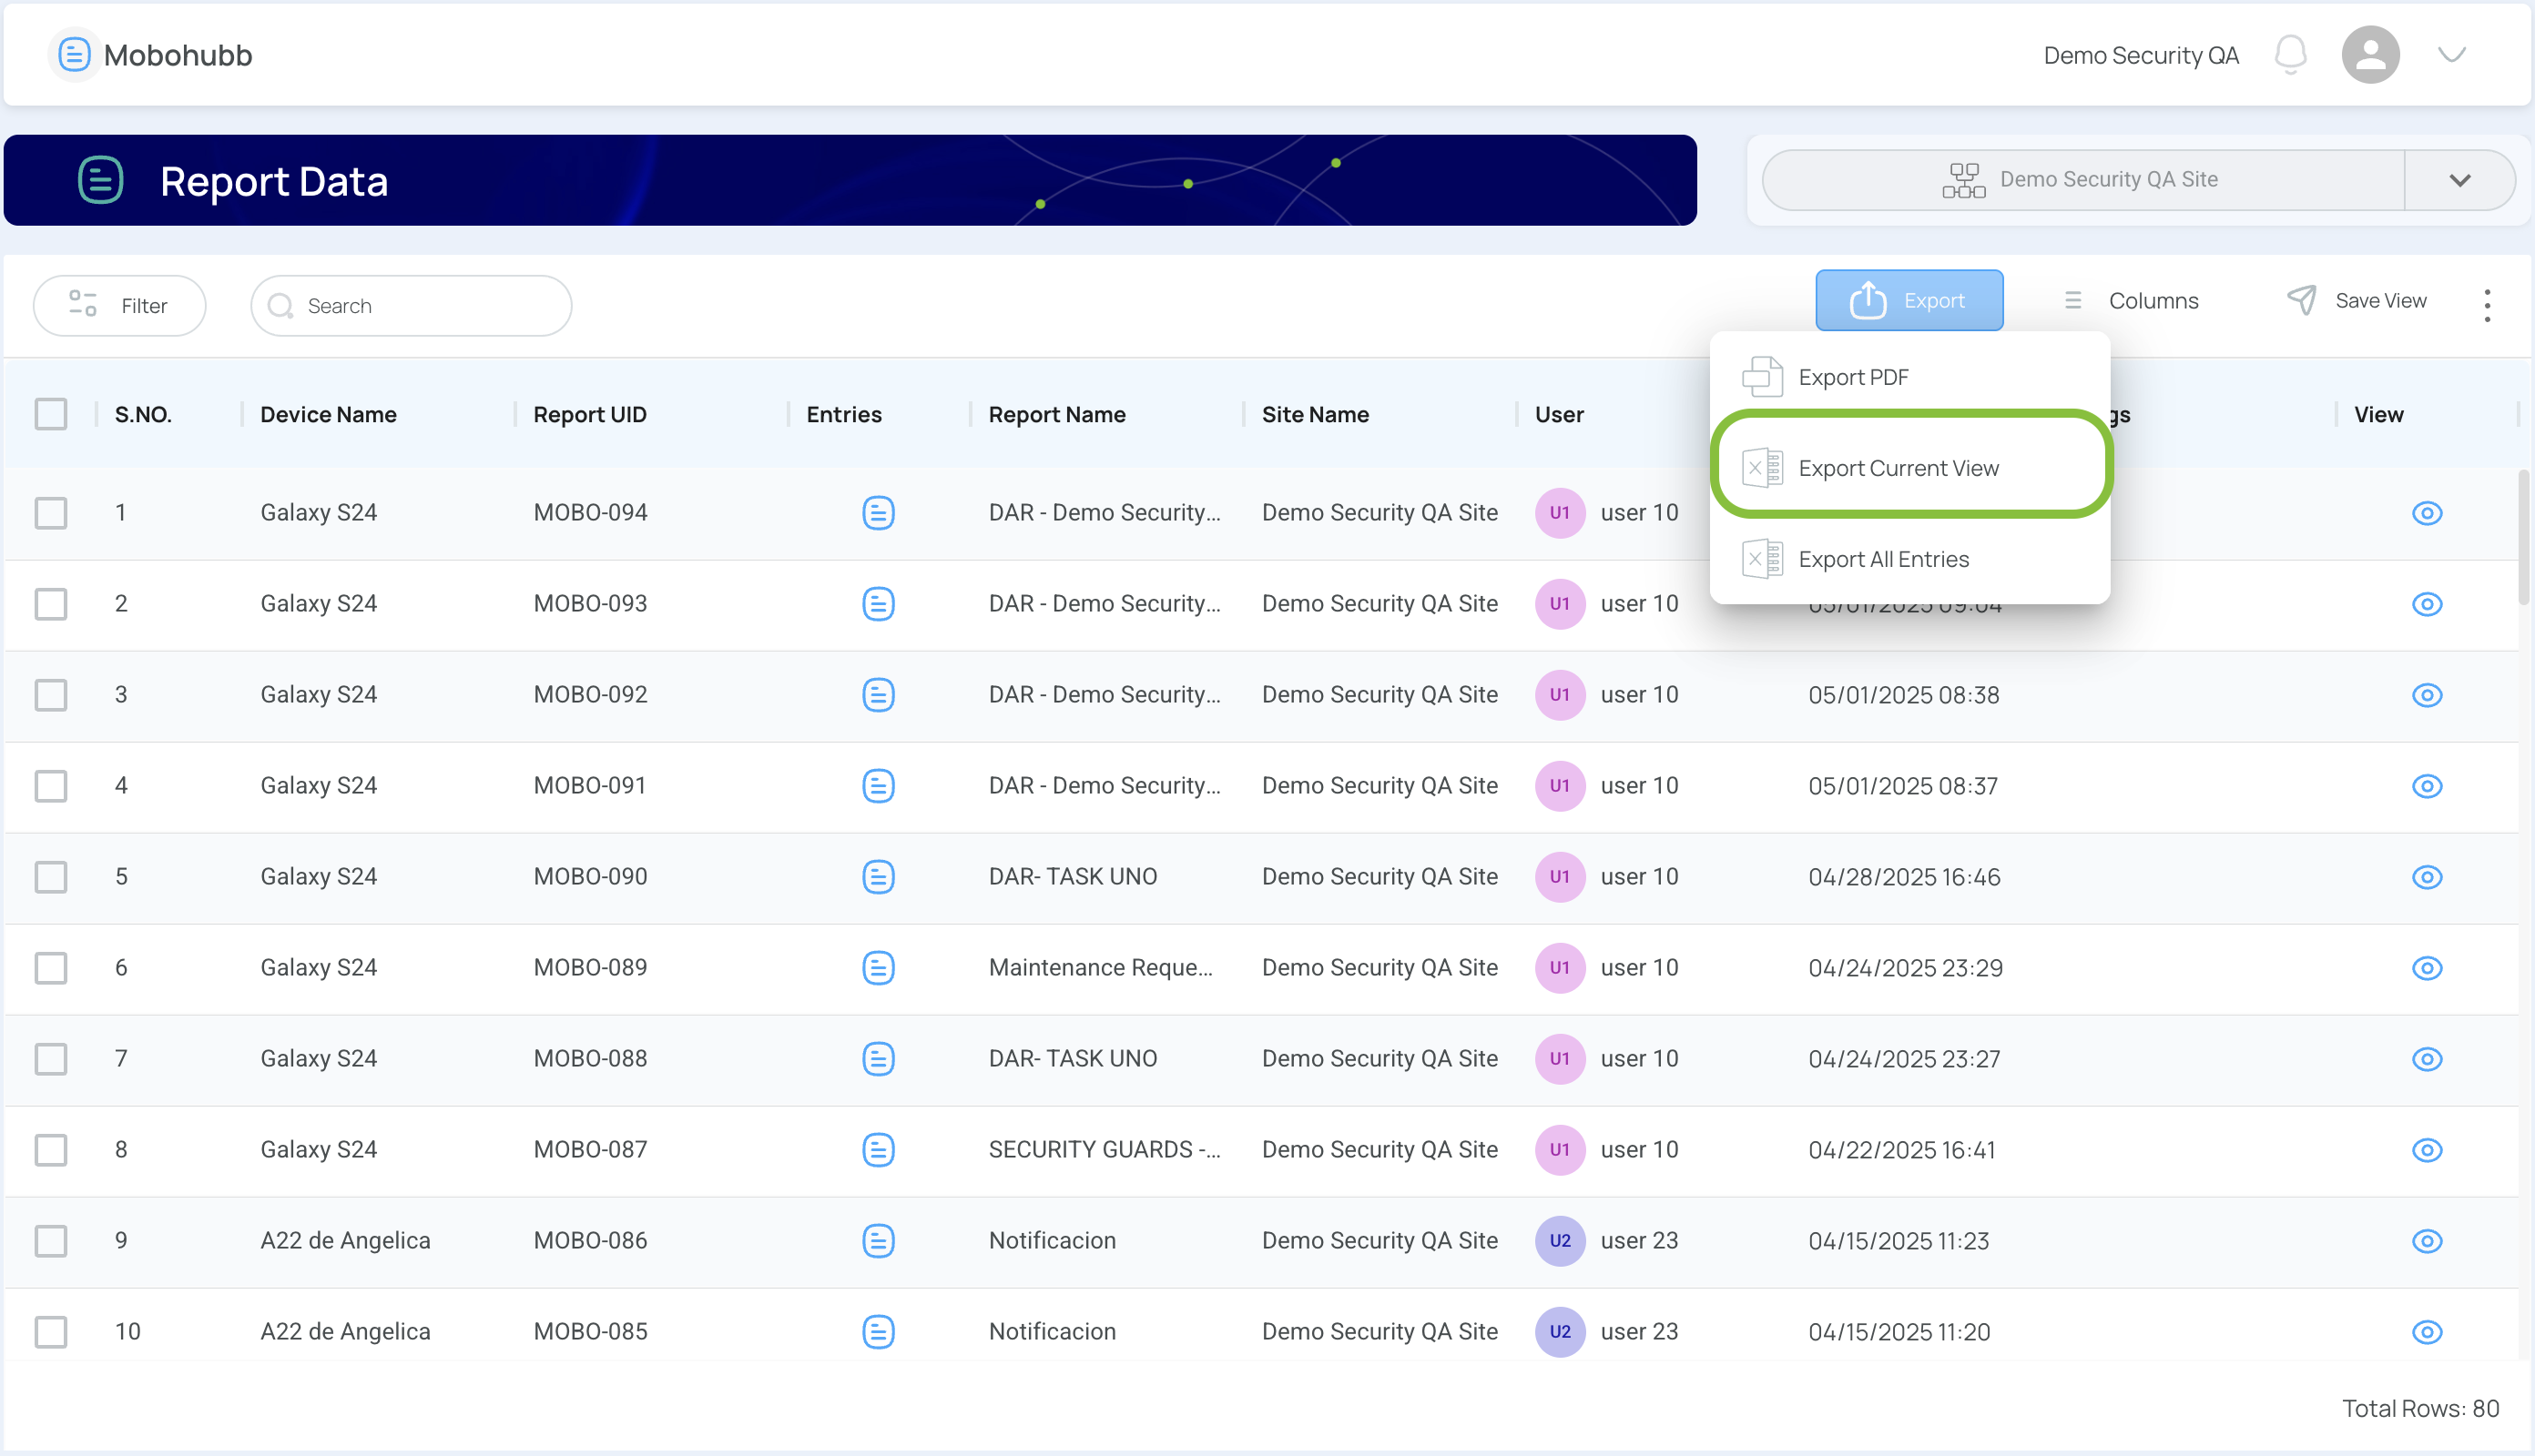Click SECURITY GUARDS report name cell
2535x1456 pixels.
pos(1104,1150)
